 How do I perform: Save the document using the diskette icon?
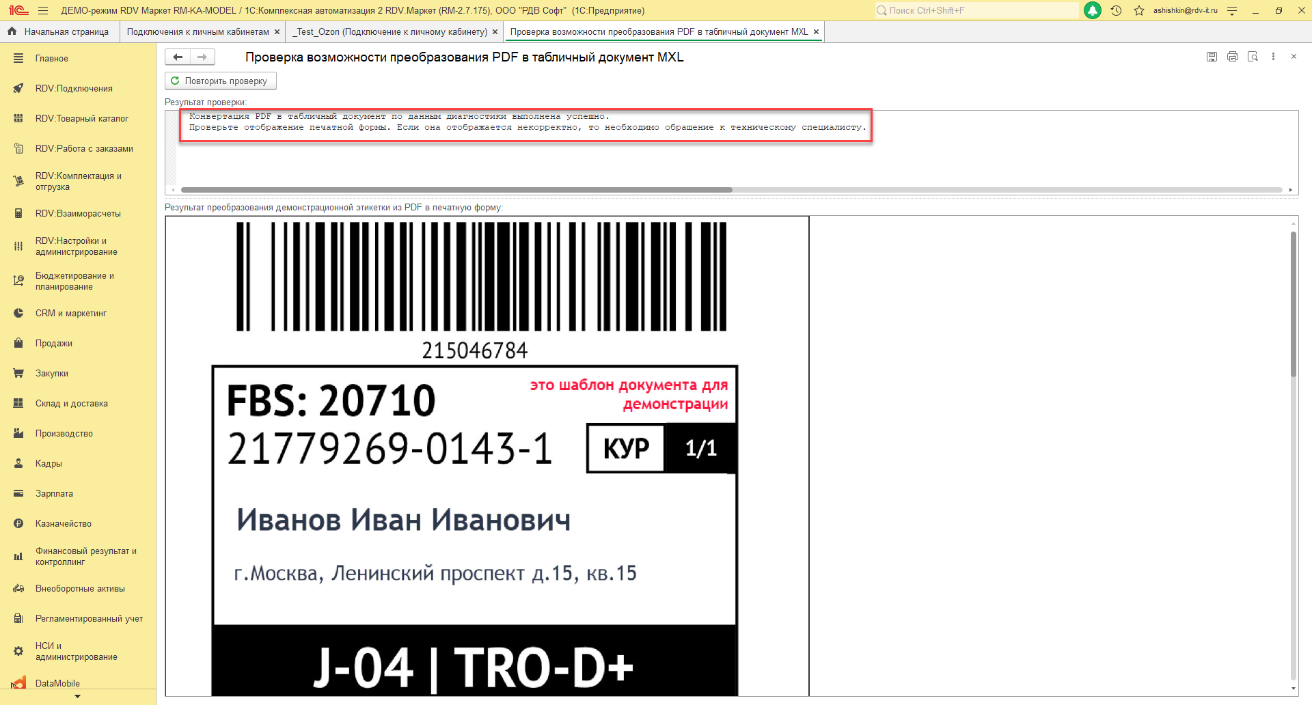point(1212,57)
